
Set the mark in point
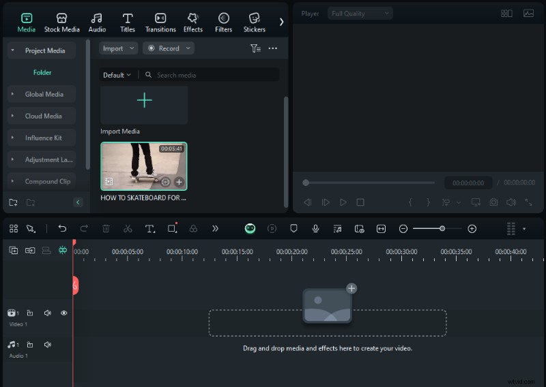(x=410, y=202)
